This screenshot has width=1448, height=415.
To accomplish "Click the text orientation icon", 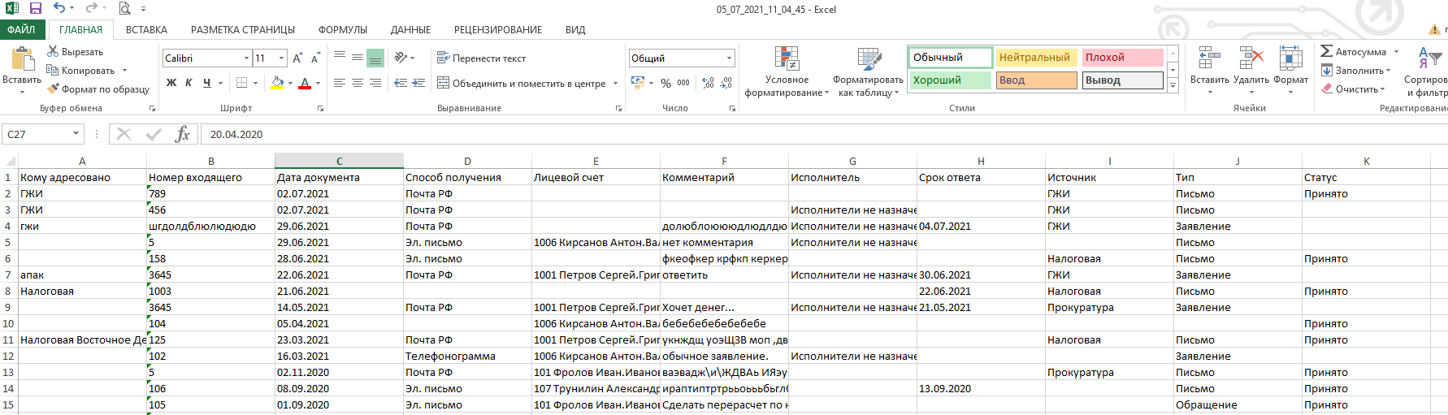I will coord(401,58).
